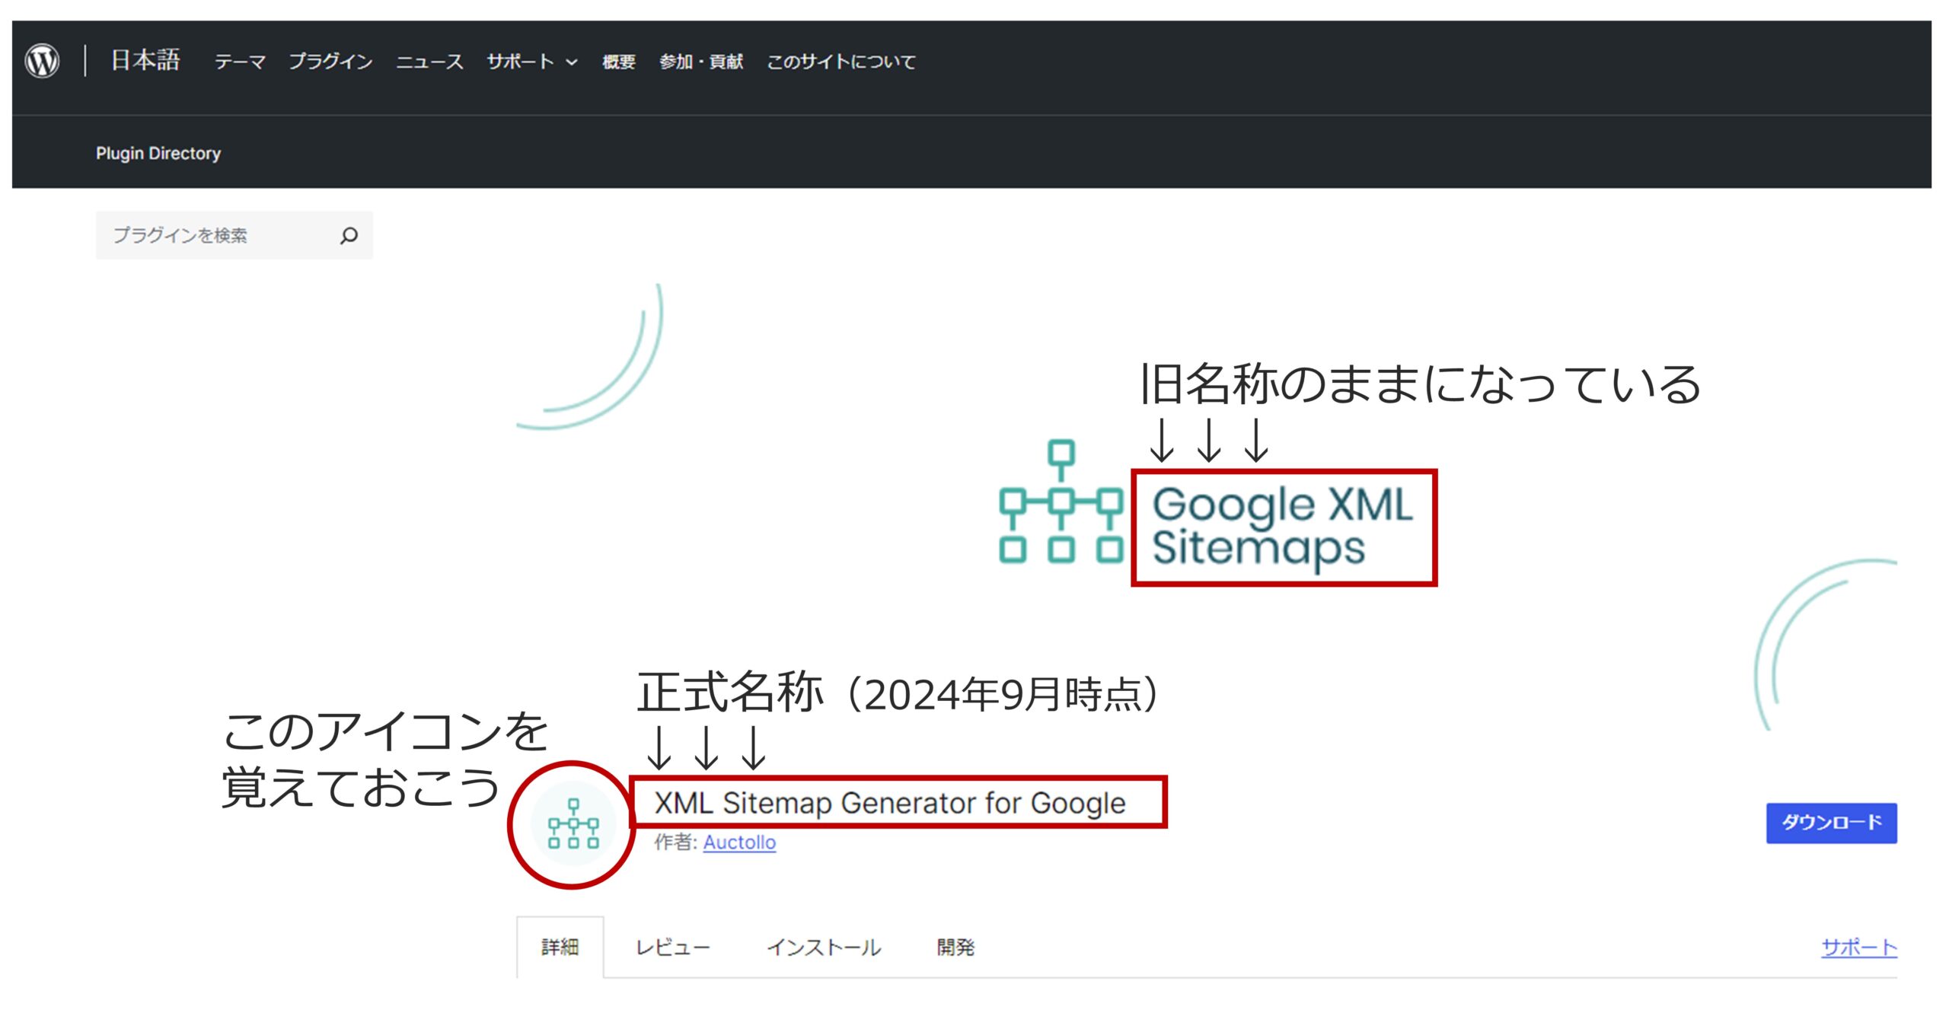Open the このサイトについて menu item
The width and height of the screenshot is (1949, 1016).
[x=841, y=62]
